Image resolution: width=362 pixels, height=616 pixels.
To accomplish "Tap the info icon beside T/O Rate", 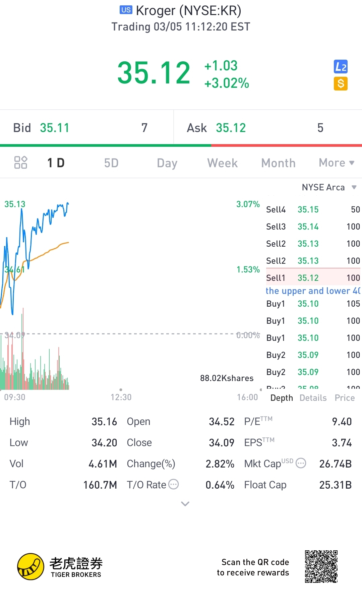I will [x=173, y=484].
